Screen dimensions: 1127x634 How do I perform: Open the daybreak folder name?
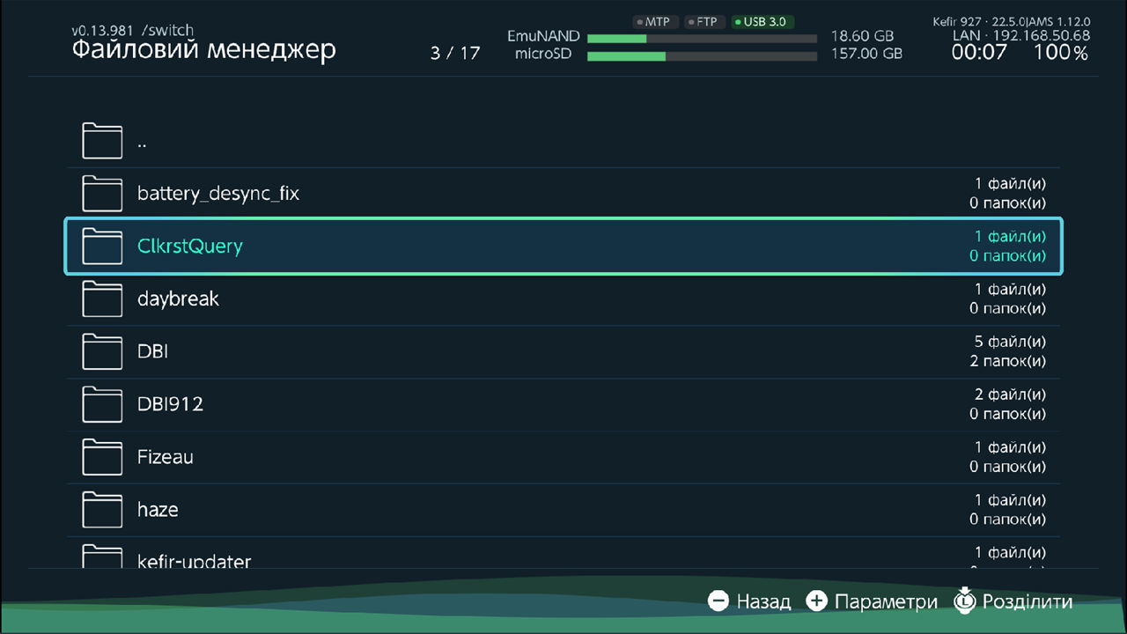point(178,299)
